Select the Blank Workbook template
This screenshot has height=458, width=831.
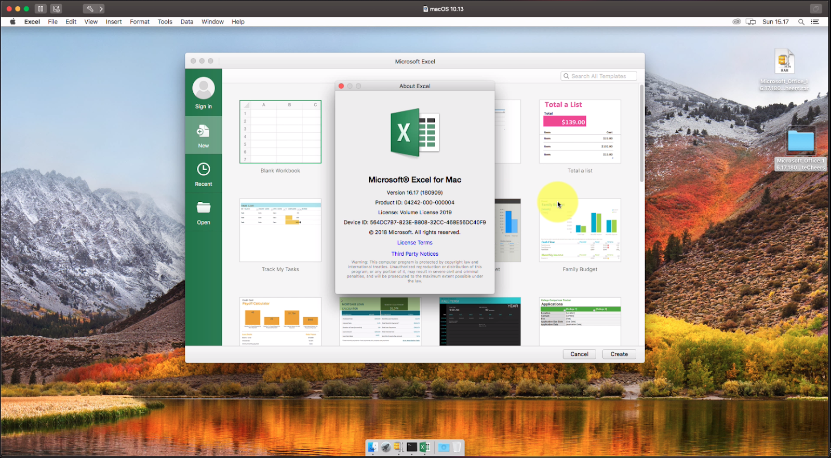point(280,132)
